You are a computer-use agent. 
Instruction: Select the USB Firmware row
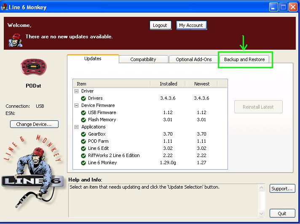pyautogui.click(x=150, y=112)
